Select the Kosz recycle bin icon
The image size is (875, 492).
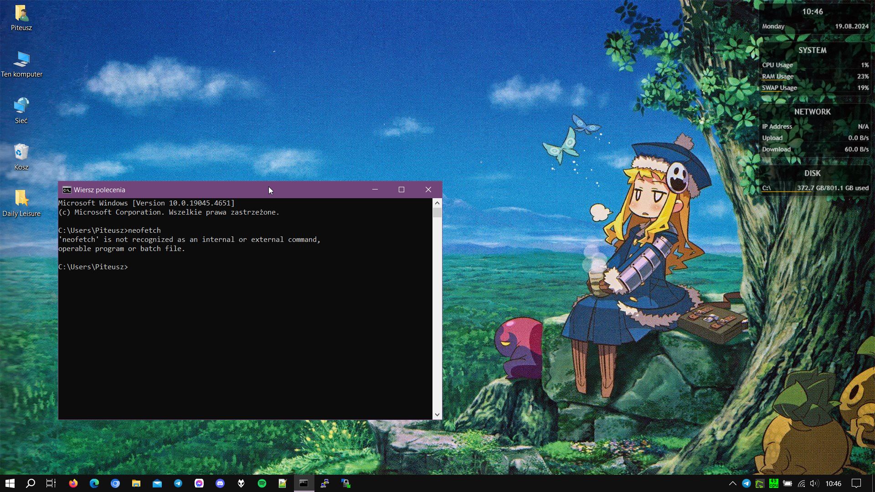(21, 157)
